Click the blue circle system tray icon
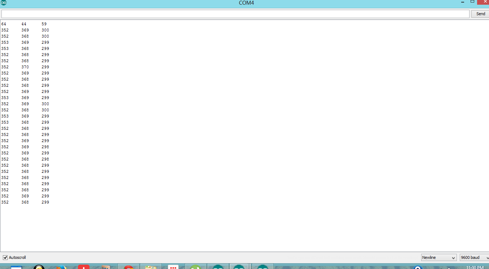This screenshot has height=269, width=489. point(418,267)
